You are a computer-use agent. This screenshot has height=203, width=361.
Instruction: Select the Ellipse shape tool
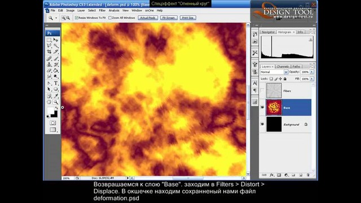click(x=56, y=89)
